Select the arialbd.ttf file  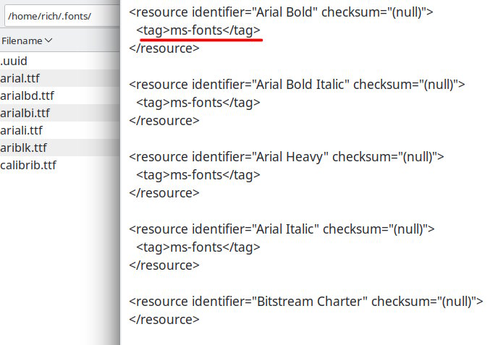point(27,96)
